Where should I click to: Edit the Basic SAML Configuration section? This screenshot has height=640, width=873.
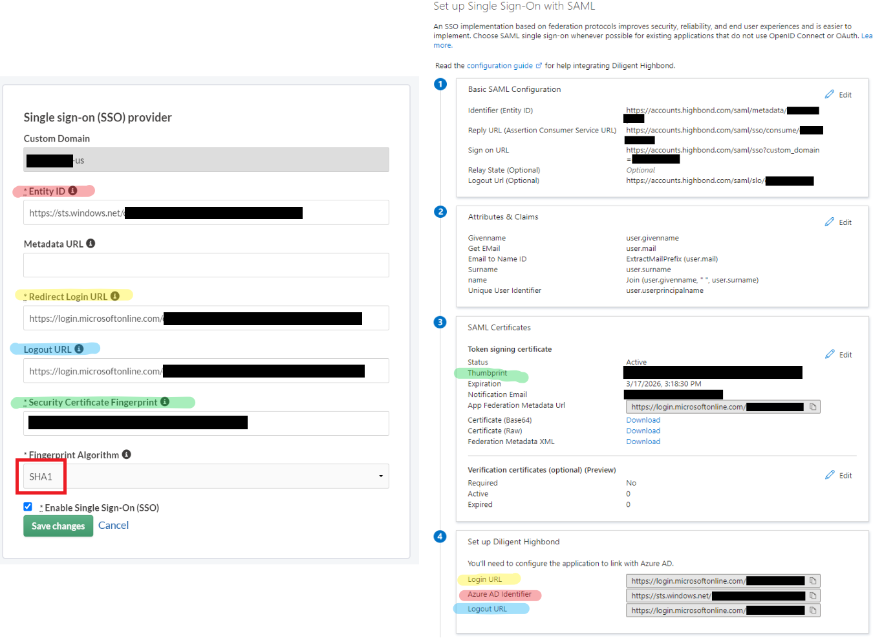(x=839, y=95)
